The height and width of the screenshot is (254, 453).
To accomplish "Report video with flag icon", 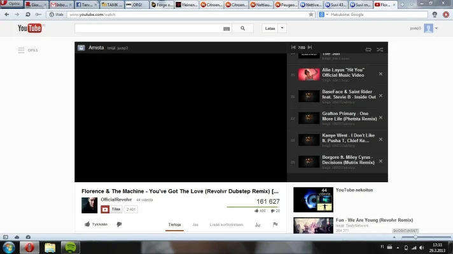I will 275,224.
